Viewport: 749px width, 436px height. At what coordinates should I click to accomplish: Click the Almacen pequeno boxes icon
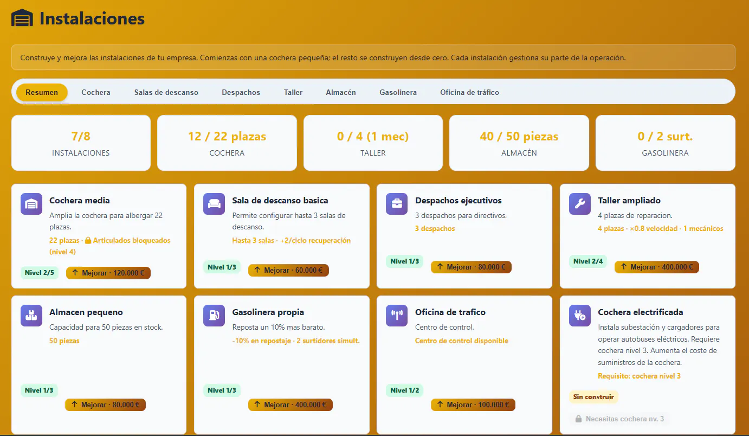pyautogui.click(x=31, y=316)
